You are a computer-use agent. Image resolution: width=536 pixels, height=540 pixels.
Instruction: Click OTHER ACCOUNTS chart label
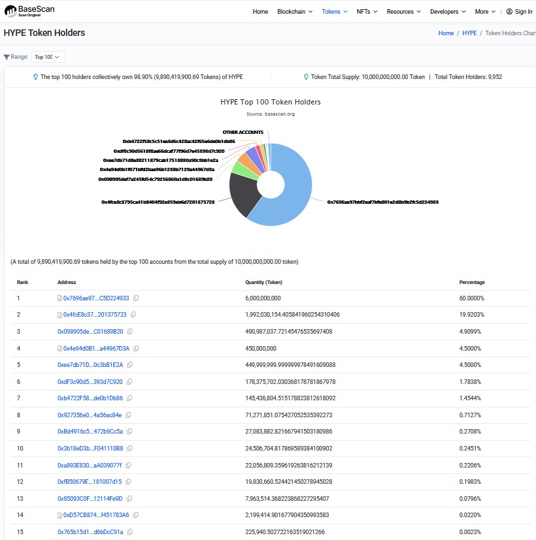(243, 133)
